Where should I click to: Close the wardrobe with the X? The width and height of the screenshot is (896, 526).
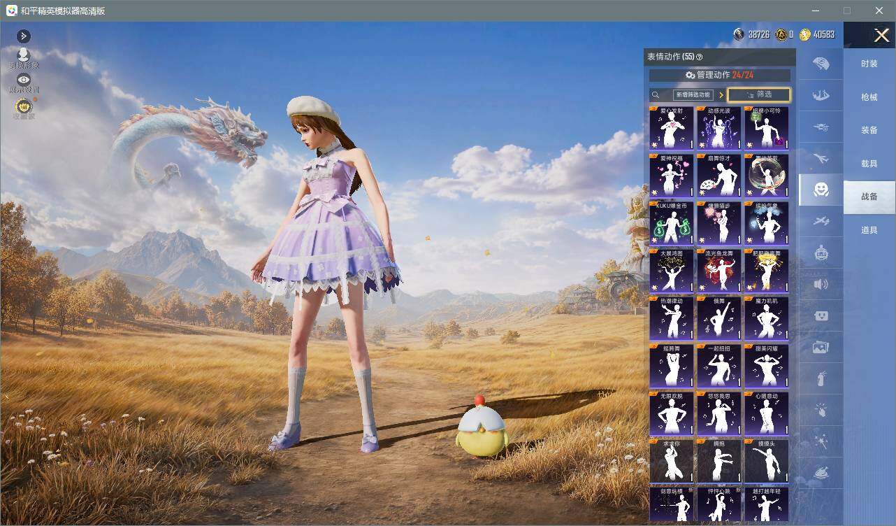881,35
